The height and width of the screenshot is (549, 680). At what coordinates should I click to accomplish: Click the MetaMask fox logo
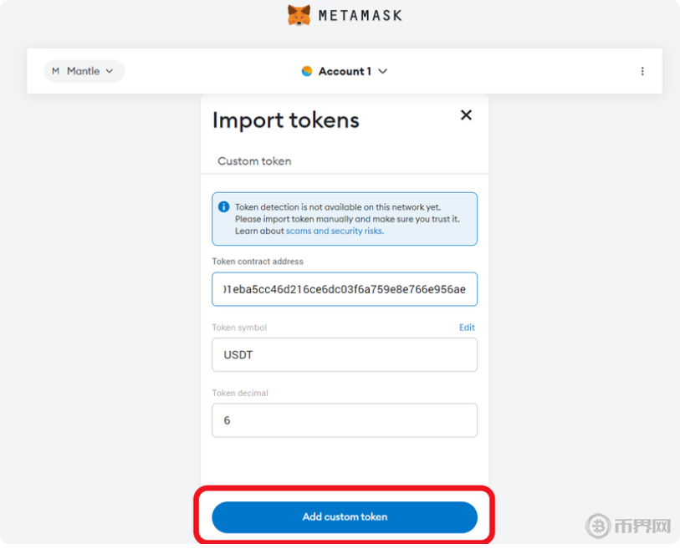coord(299,15)
